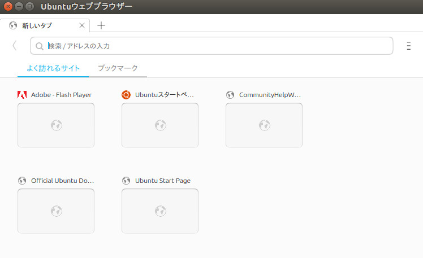Open the Adobe - Flash Player link
The width and height of the screenshot is (423, 258).
(x=61, y=95)
